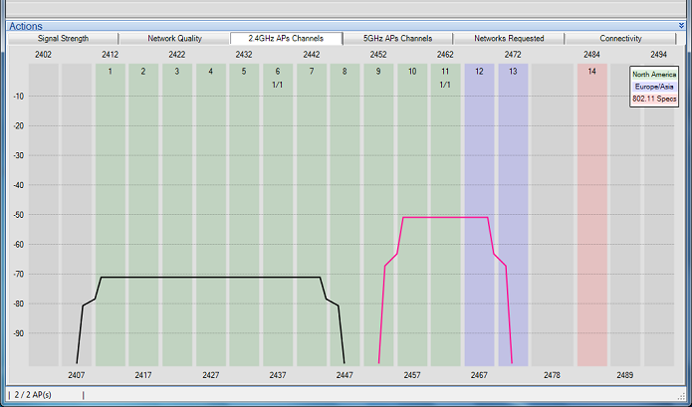Click the North America legend swatch
692x407 pixels.
click(654, 75)
